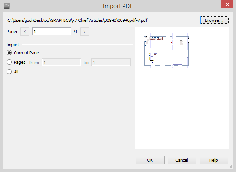Click the Page number input field
This screenshot has width=236, height=172.
52,31
